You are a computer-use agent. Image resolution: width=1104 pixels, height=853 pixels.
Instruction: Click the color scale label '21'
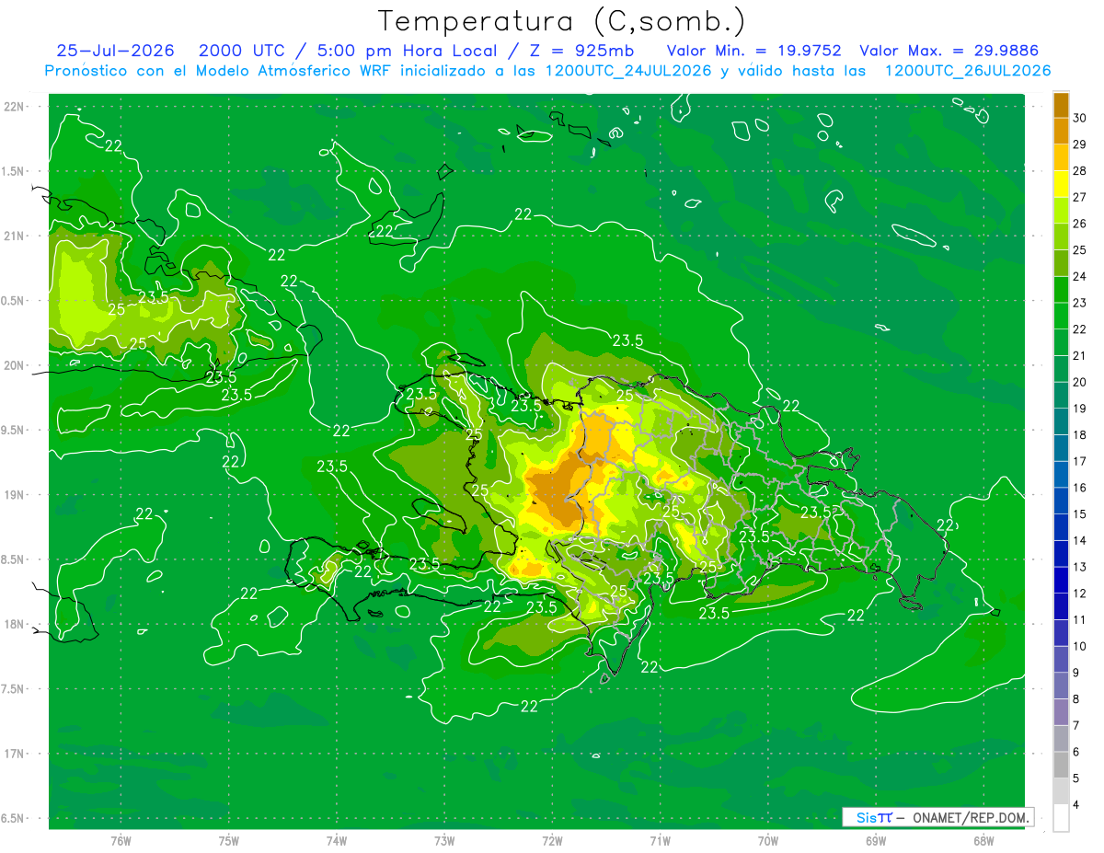click(1080, 355)
